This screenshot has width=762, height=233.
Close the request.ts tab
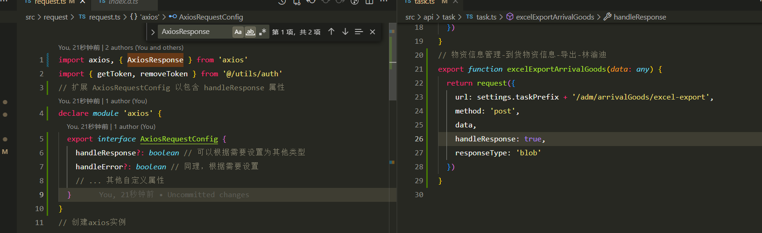(x=83, y=2)
